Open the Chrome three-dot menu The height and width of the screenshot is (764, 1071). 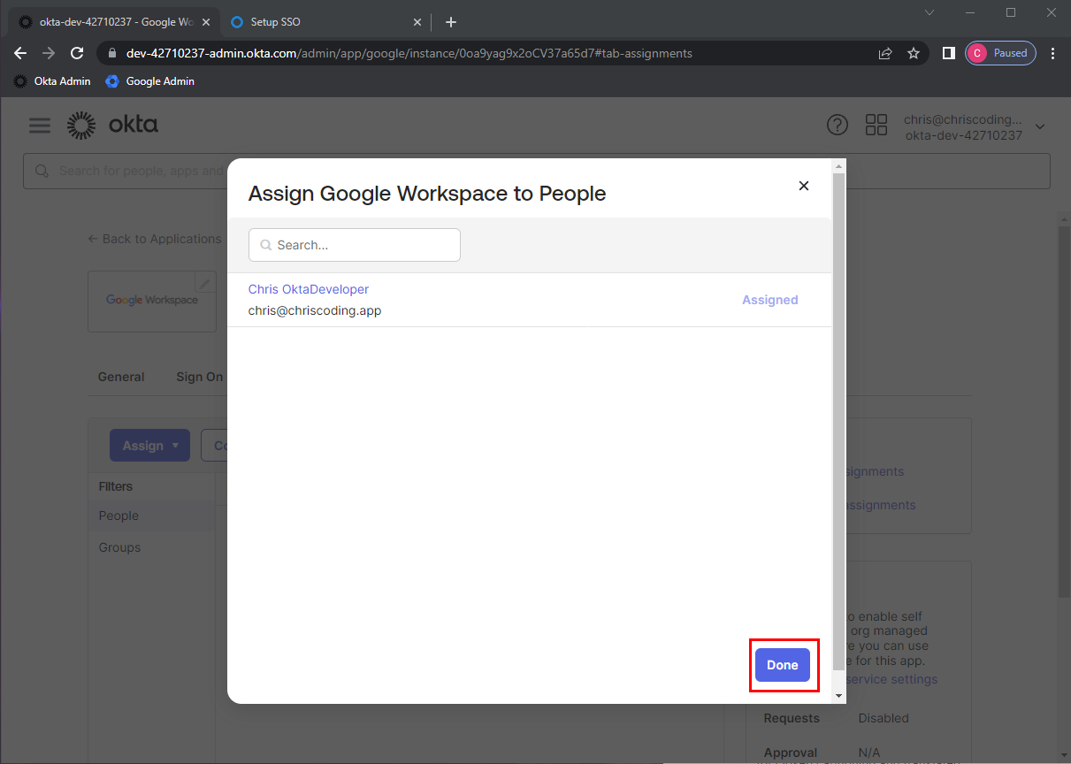(1052, 53)
